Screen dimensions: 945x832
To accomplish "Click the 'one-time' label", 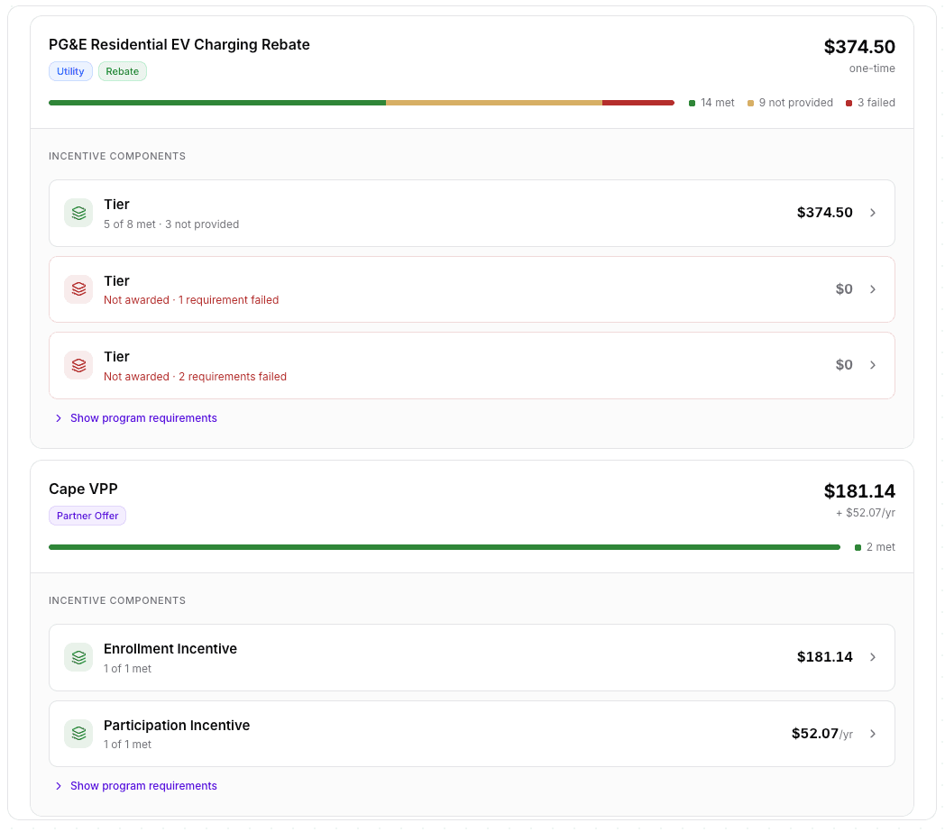I will click(872, 69).
